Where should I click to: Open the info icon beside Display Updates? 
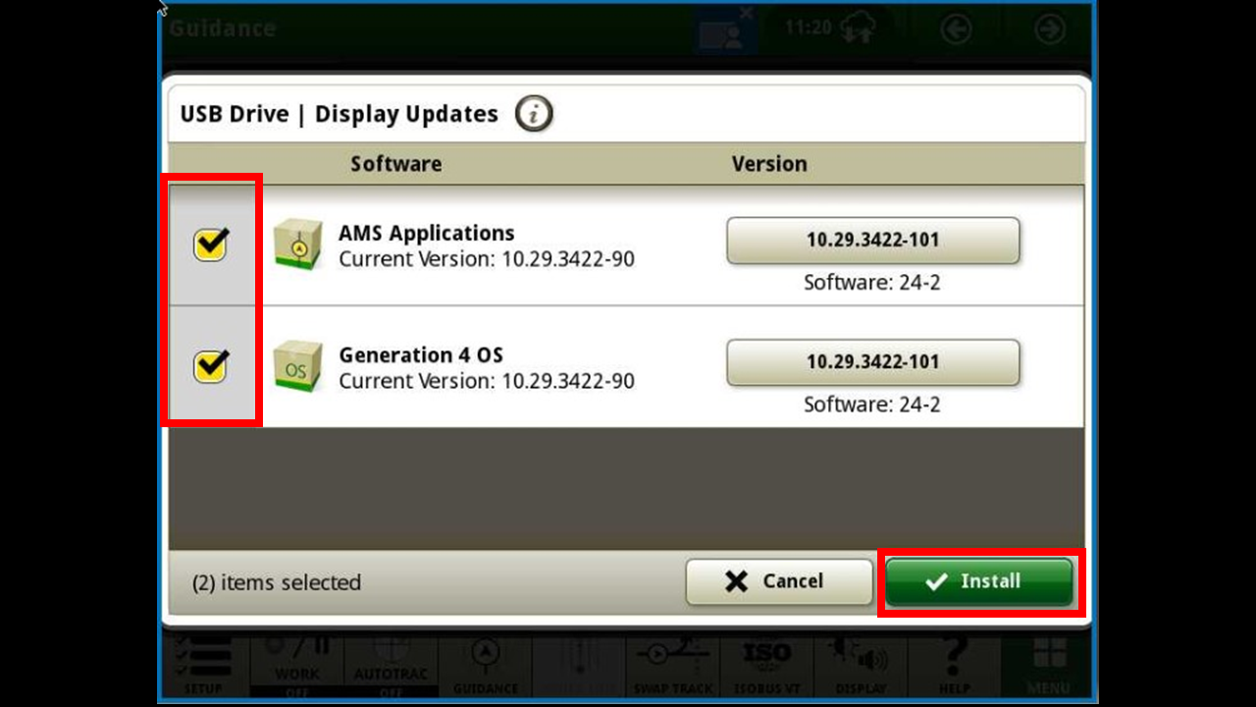pyautogui.click(x=534, y=114)
